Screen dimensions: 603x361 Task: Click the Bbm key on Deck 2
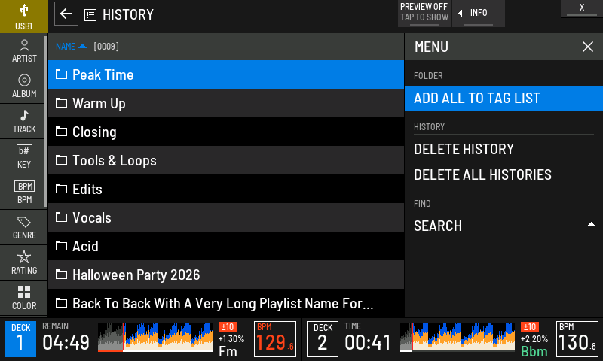(x=534, y=351)
